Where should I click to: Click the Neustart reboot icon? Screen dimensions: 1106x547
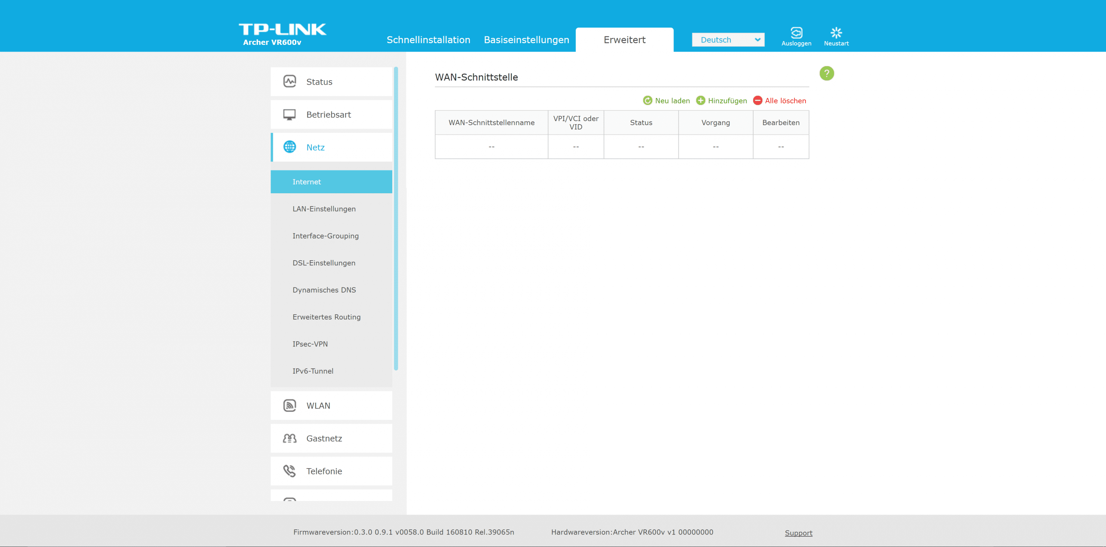836,33
